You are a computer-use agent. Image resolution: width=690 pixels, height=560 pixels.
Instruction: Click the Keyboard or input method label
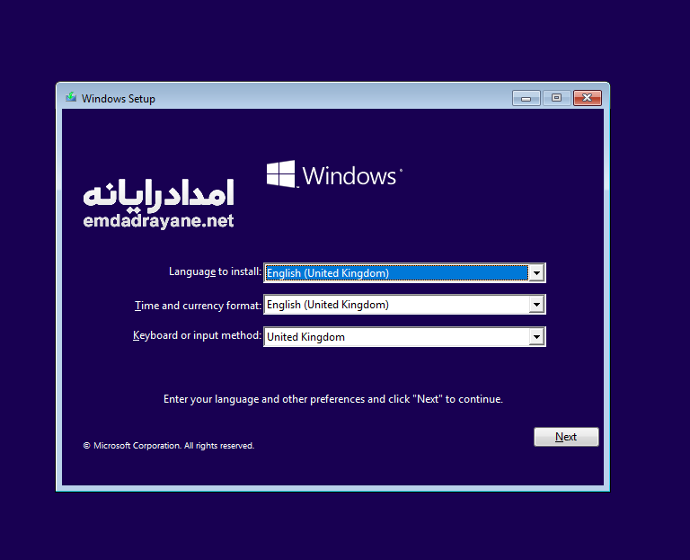[x=197, y=335]
